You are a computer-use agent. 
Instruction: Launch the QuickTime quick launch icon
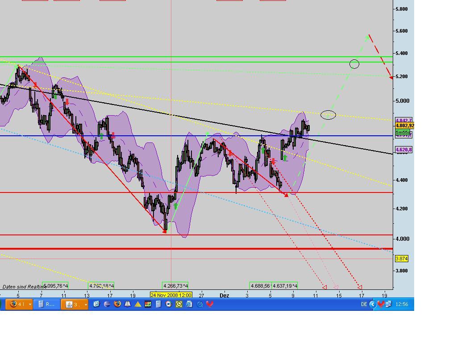(x=199, y=304)
